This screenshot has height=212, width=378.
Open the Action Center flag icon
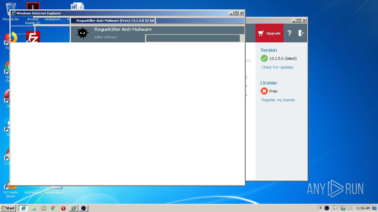(x=336, y=208)
